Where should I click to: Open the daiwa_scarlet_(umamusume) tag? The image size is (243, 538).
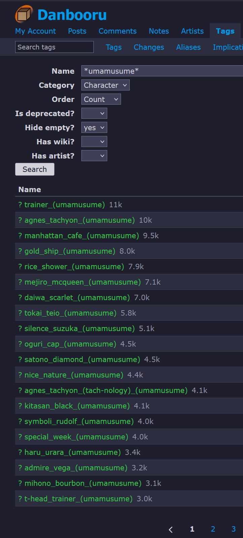[x=77, y=297]
